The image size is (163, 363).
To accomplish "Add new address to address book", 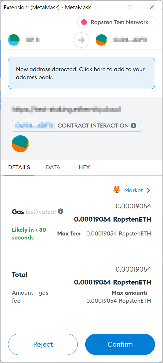I will point(81,73).
